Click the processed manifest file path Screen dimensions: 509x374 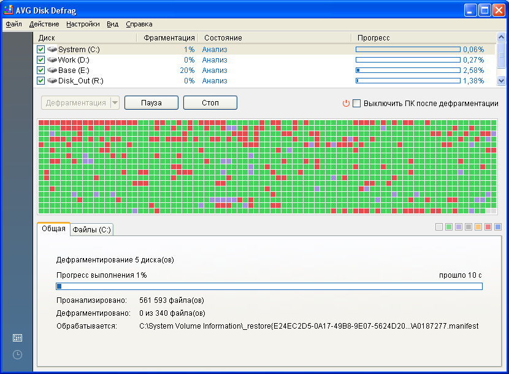coord(308,326)
